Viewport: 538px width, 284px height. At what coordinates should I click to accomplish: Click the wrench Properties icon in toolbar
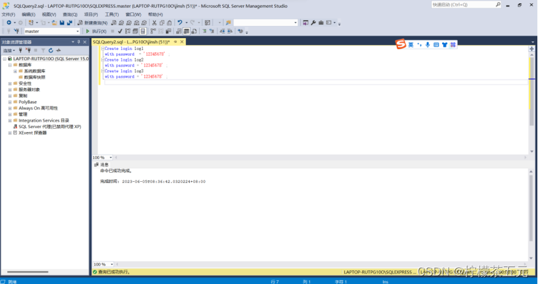[x=313, y=23]
